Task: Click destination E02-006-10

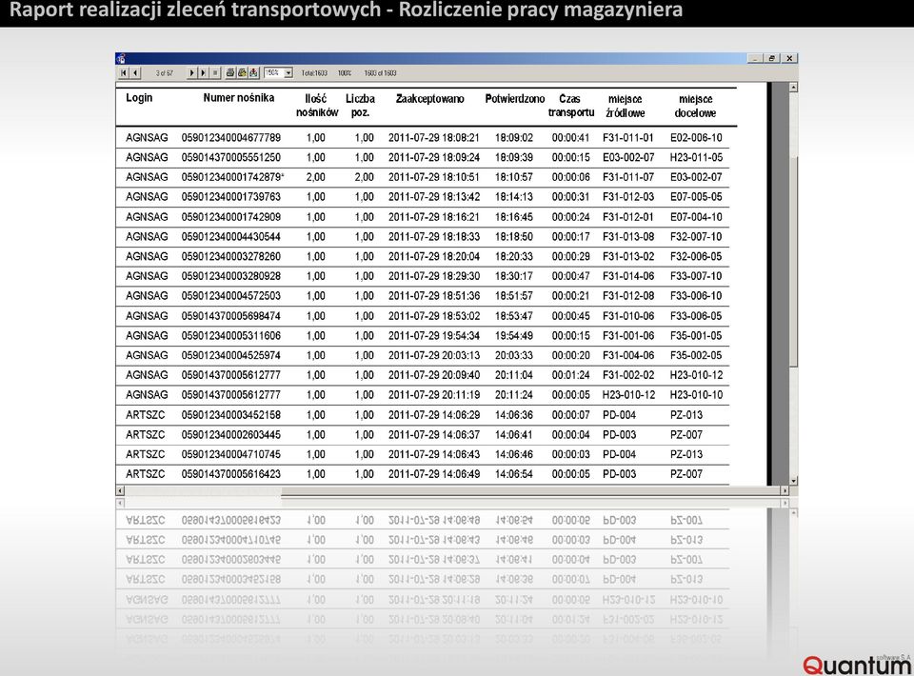Action: click(x=696, y=137)
